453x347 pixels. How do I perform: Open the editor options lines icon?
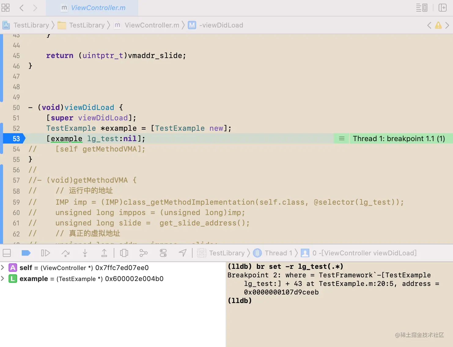(x=422, y=8)
